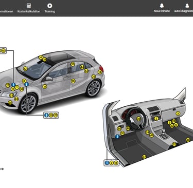Click marker 10 under the left dashboard

(122, 133)
